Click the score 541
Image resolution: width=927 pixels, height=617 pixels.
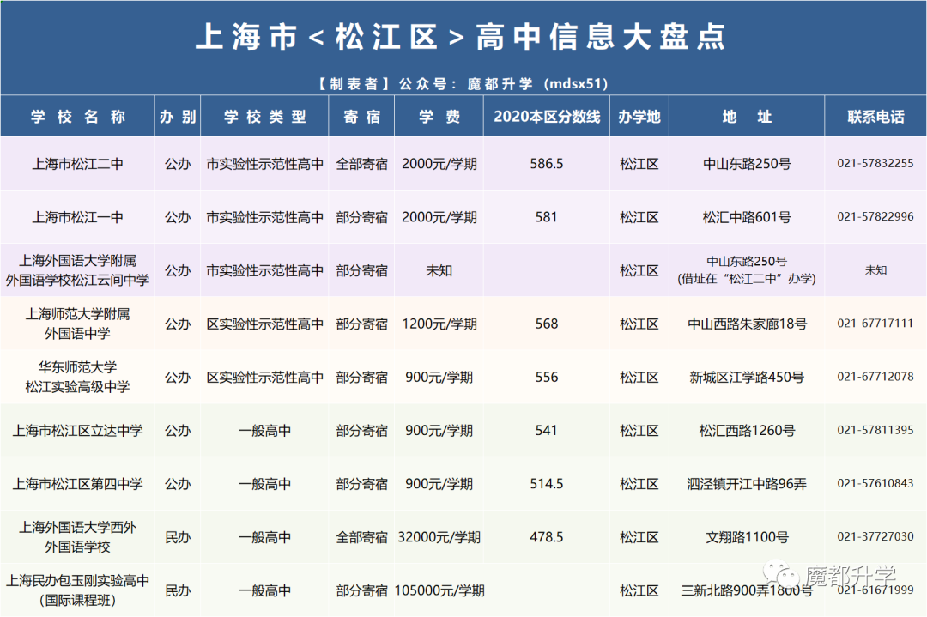[x=546, y=430]
